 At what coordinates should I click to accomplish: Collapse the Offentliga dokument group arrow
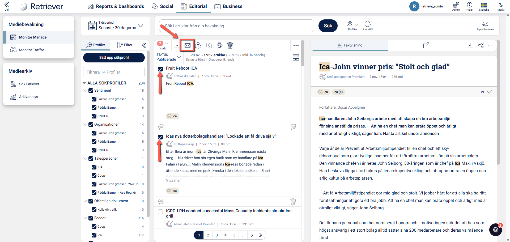pos(85,201)
